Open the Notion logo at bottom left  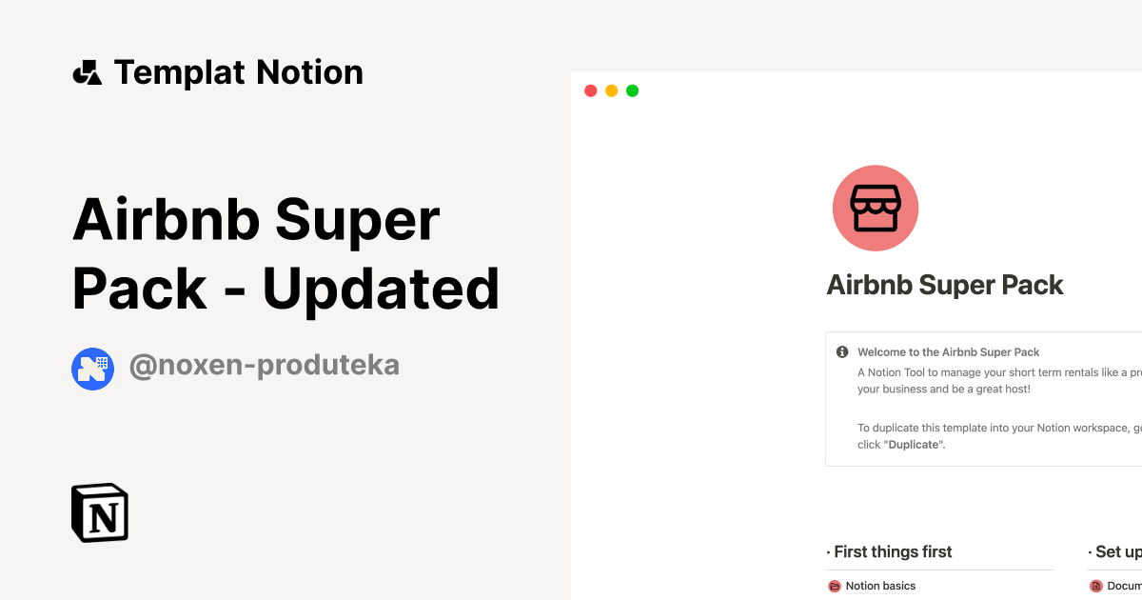(99, 512)
